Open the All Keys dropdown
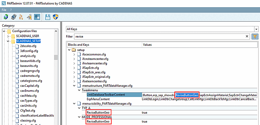260x125 pixels. pyautogui.click(x=257, y=29)
